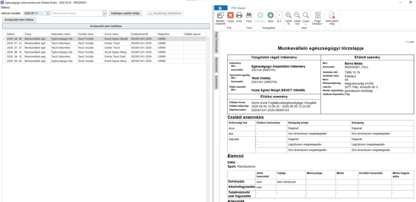Image resolution: width=416 pixels, height=202 pixels.
Task: Sort by Esetazonosító column header
Action: point(143,34)
